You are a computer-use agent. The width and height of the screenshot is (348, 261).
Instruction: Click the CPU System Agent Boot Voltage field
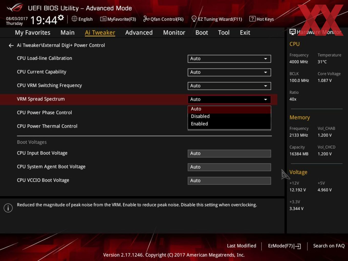(229, 167)
